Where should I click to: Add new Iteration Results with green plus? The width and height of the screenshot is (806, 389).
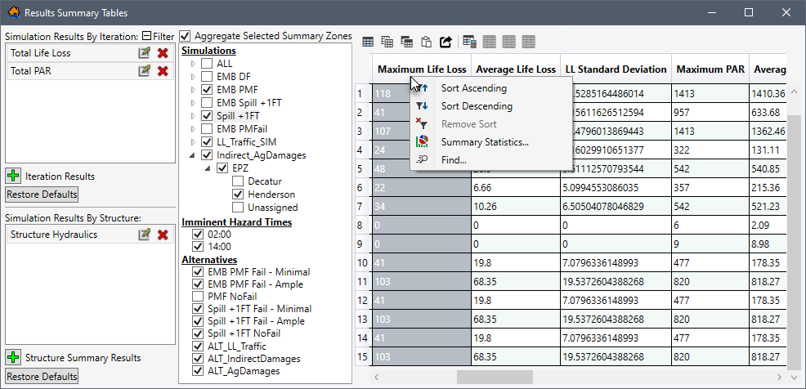pyautogui.click(x=14, y=177)
